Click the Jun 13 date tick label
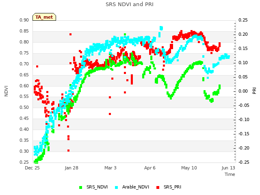Image resolution: width=260 pixels, height=195 pixels. tap(228, 168)
